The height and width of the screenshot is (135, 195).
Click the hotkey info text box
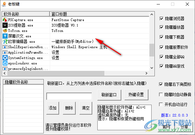pyautogui.click(x=124, y=117)
